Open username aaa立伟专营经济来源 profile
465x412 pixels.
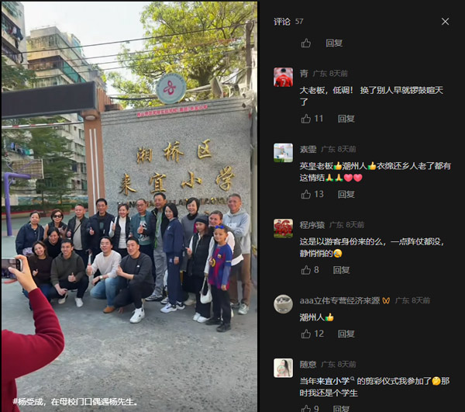(x=339, y=301)
